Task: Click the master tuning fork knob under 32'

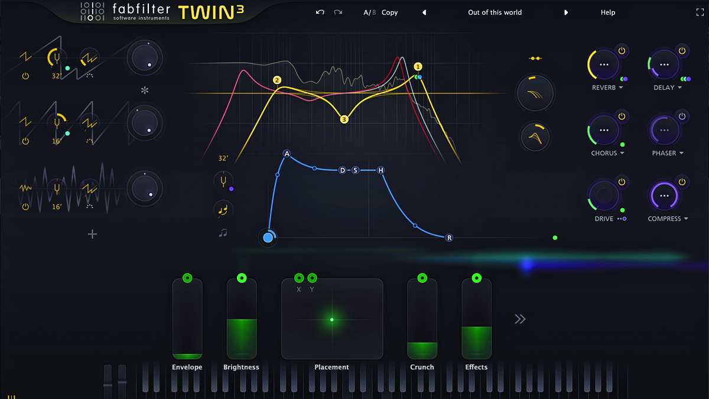Action: [x=223, y=181]
